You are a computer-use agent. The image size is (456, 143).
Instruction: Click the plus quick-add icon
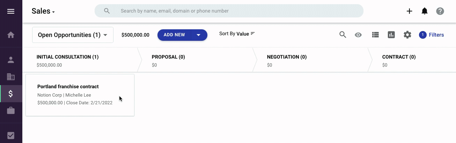coord(409,11)
